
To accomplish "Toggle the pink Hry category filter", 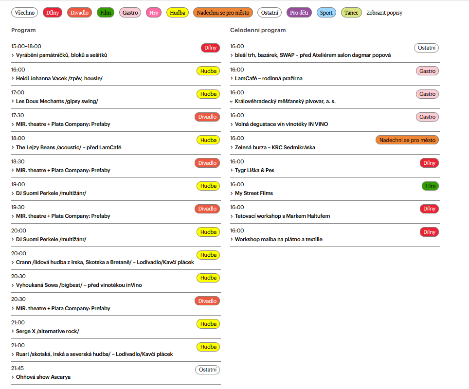I will point(154,13).
